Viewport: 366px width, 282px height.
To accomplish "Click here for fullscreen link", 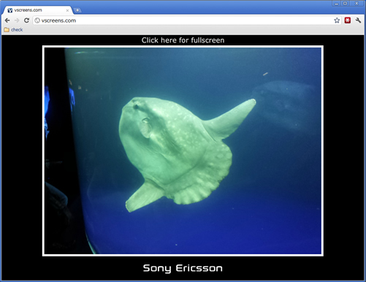I will (183, 40).
